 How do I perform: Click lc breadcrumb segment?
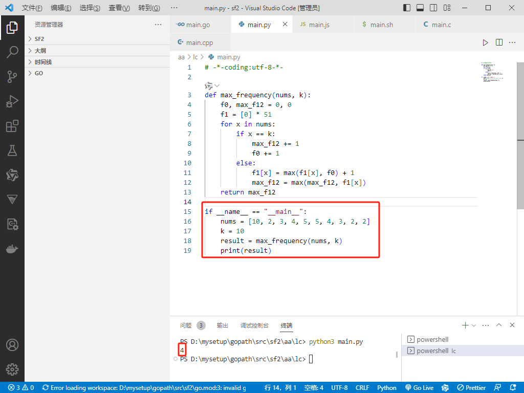195,57
